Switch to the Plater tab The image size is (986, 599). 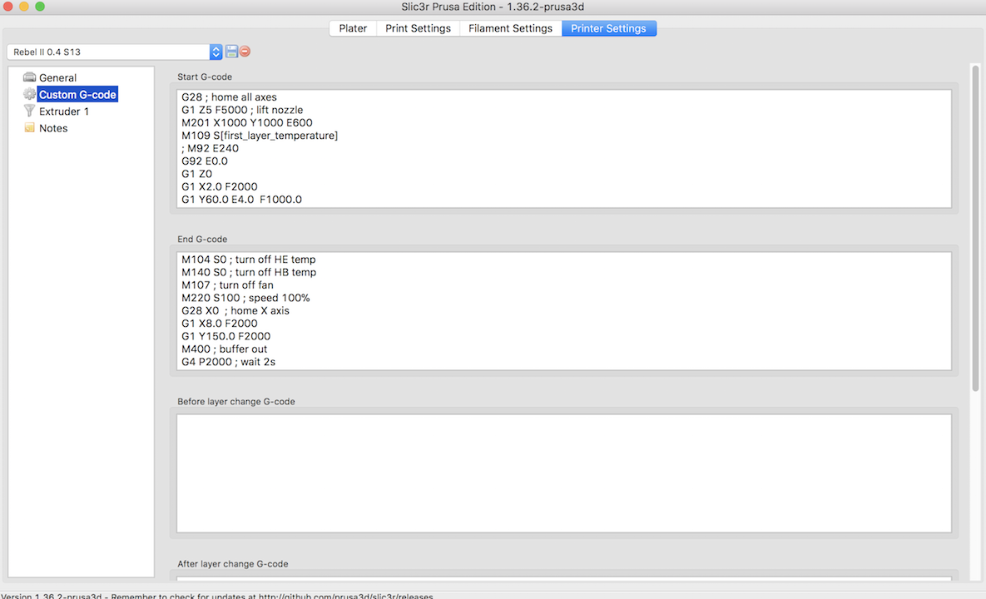[x=353, y=28]
